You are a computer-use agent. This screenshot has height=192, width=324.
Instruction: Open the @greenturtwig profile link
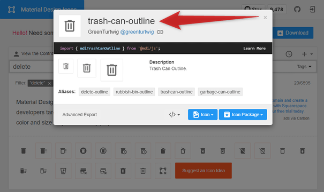137,32
